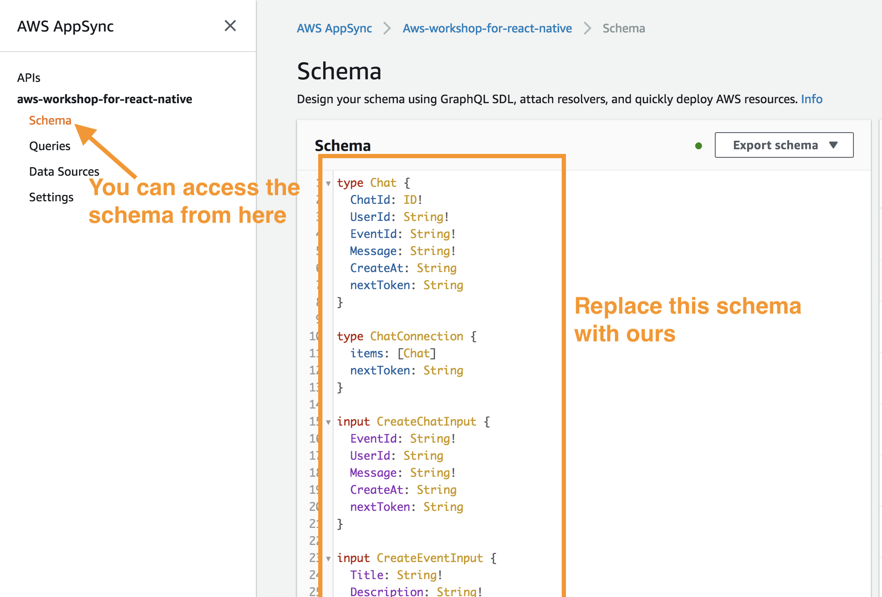Place cursor on Chat type 'Message: String!' line
882x597 pixels.
point(403,251)
